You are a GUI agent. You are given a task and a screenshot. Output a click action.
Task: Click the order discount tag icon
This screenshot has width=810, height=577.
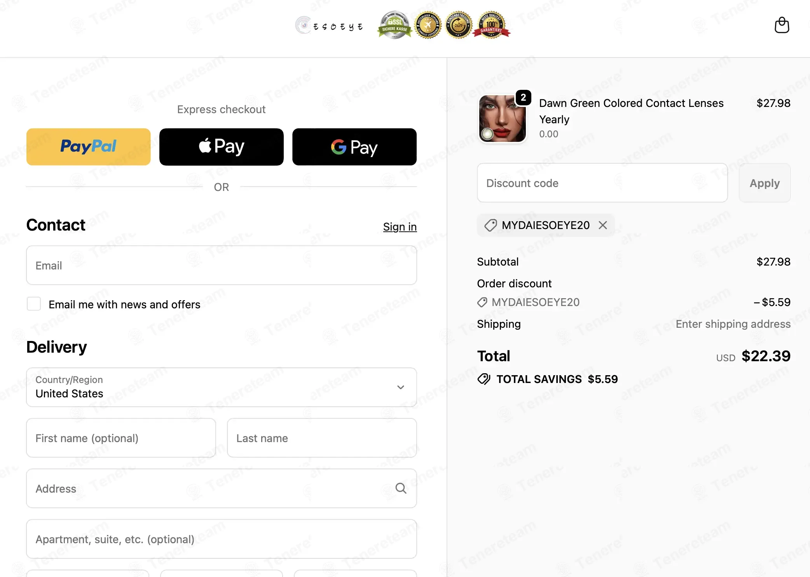click(x=482, y=302)
